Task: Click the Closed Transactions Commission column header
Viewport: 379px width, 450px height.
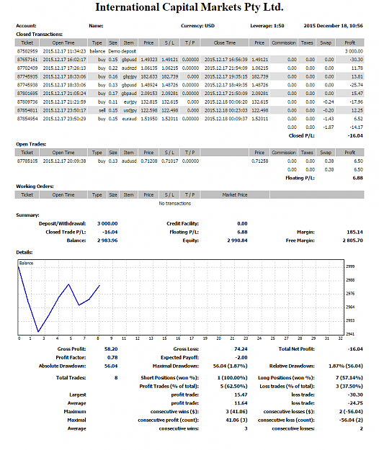Action: pos(284,42)
